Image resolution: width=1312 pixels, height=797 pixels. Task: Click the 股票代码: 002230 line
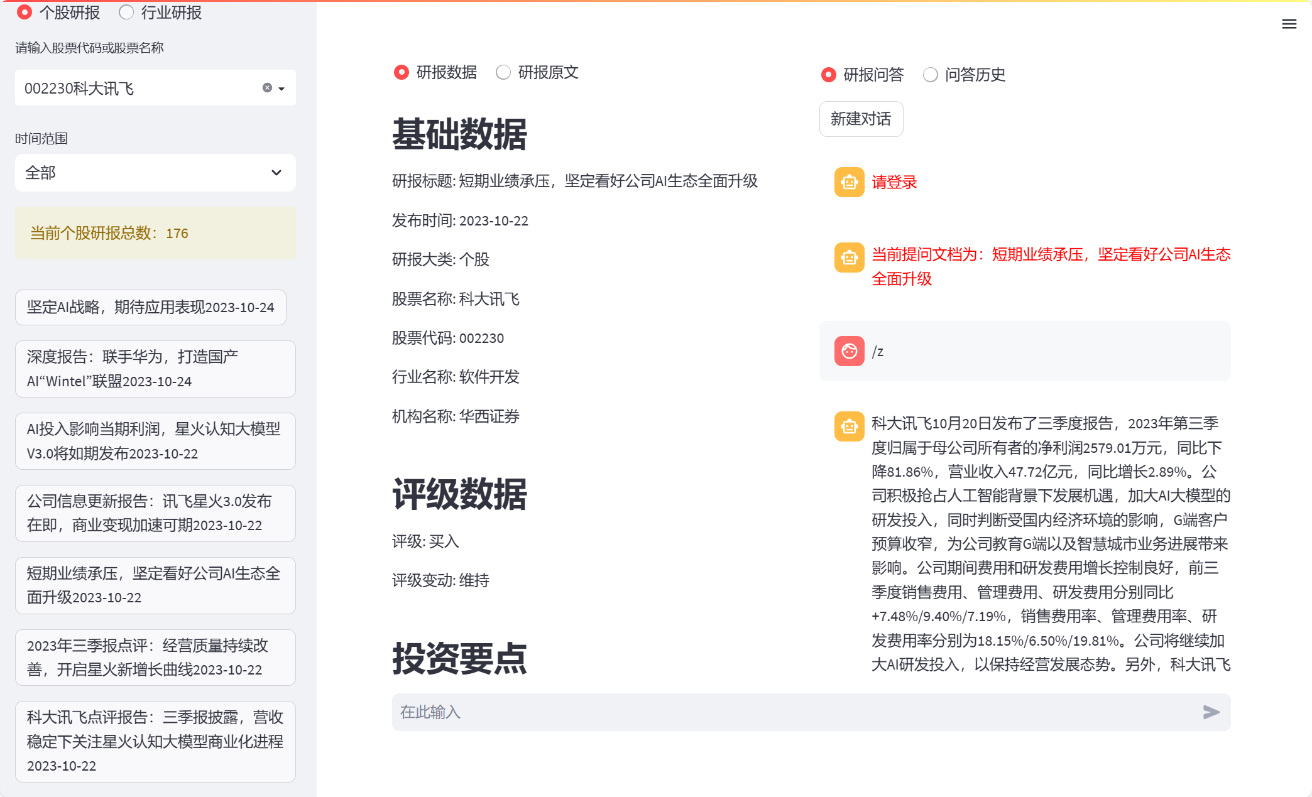point(448,338)
